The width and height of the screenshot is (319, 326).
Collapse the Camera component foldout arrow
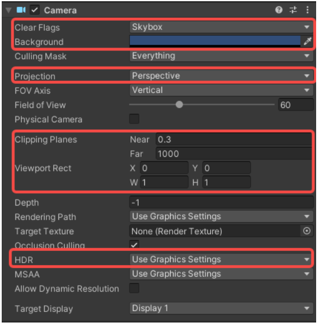point(9,10)
